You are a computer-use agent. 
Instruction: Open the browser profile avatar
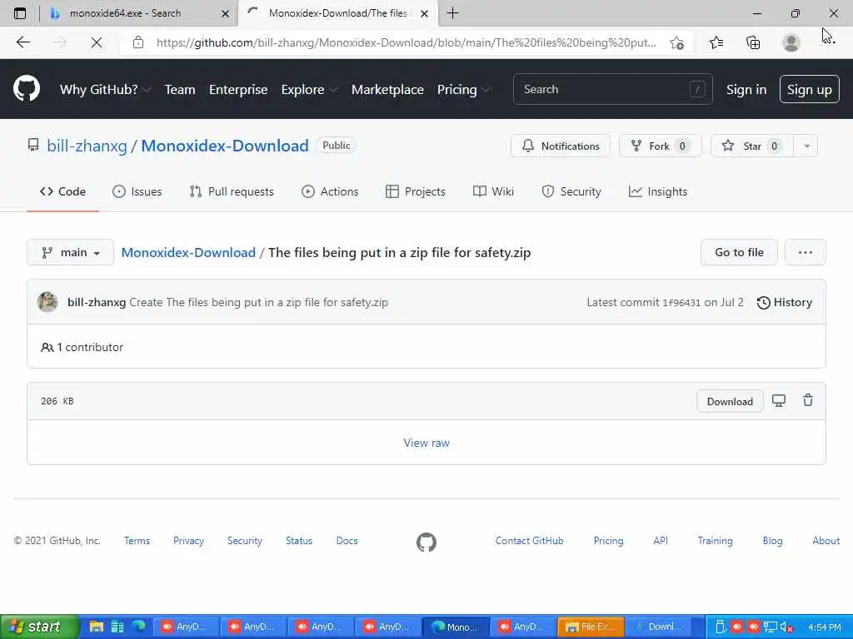(791, 42)
